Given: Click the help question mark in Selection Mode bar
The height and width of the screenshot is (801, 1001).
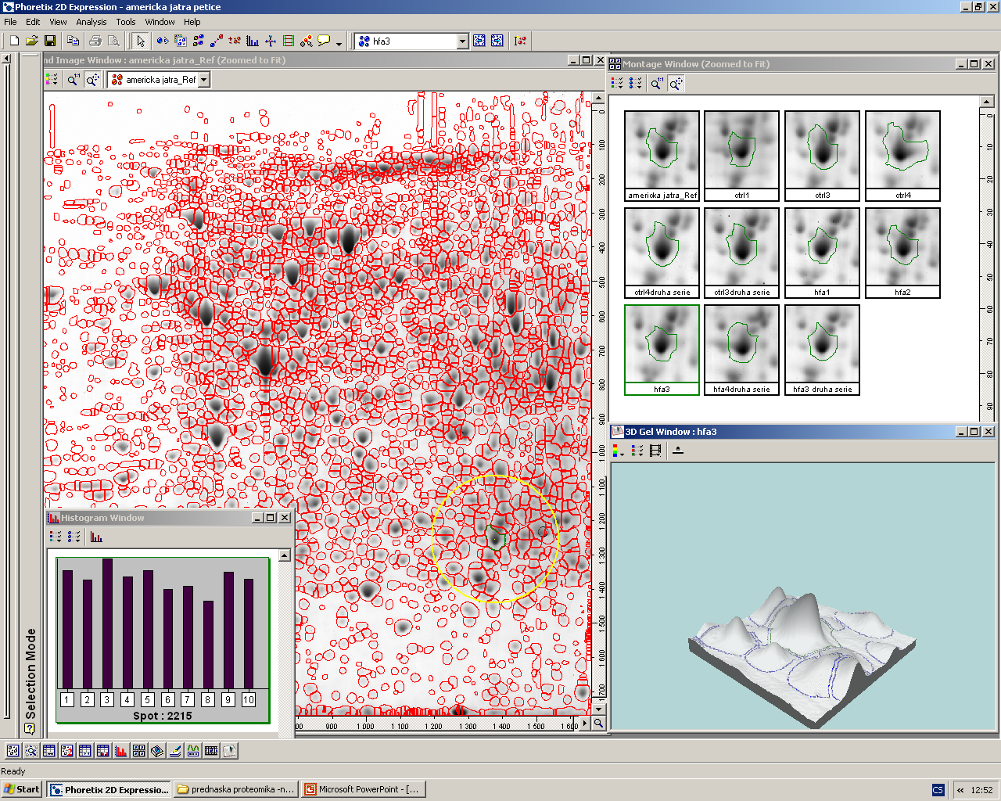Looking at the screenshot, I should click(x=30, y=728).
